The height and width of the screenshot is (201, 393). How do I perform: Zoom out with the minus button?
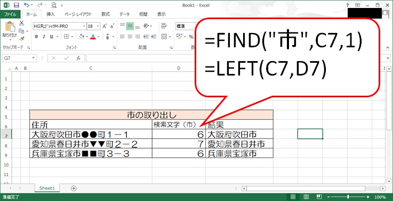tap(328, 197)
